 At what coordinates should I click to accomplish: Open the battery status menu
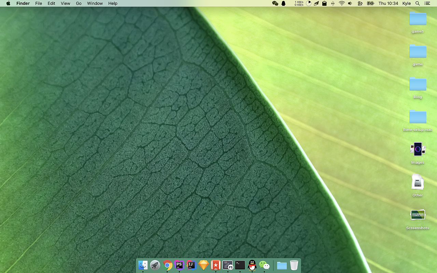[x=370, y=3]
